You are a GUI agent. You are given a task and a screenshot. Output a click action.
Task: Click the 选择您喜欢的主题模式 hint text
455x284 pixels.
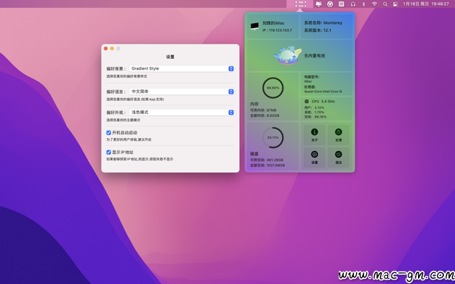click(124, 120)
